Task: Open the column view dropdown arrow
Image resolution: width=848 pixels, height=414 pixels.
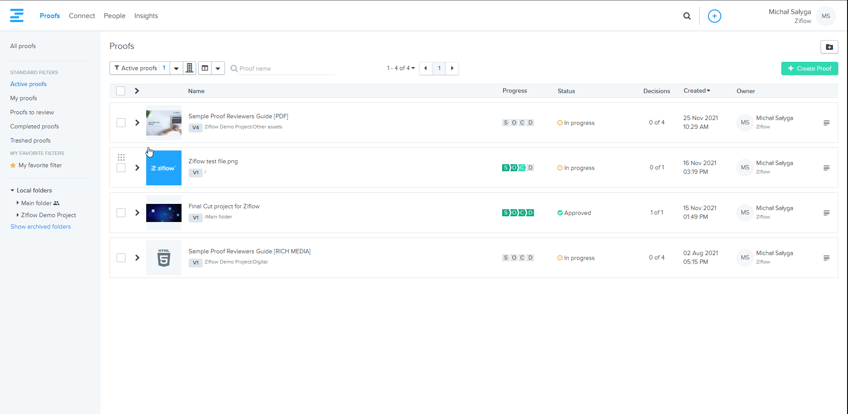Action: pyautogui.click(x=218, y=68)
